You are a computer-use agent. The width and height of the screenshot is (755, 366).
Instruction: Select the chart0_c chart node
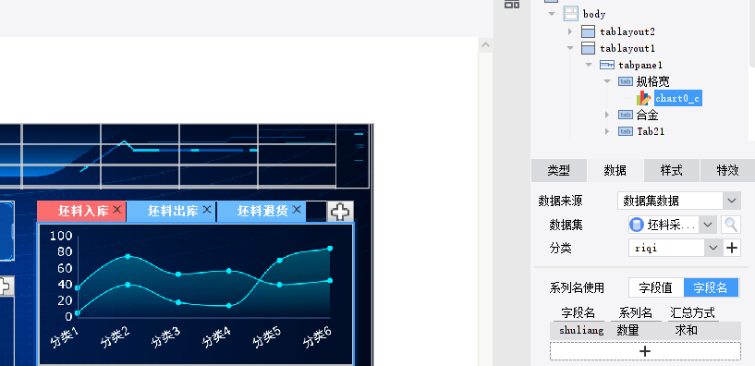[x=677, y=98]
